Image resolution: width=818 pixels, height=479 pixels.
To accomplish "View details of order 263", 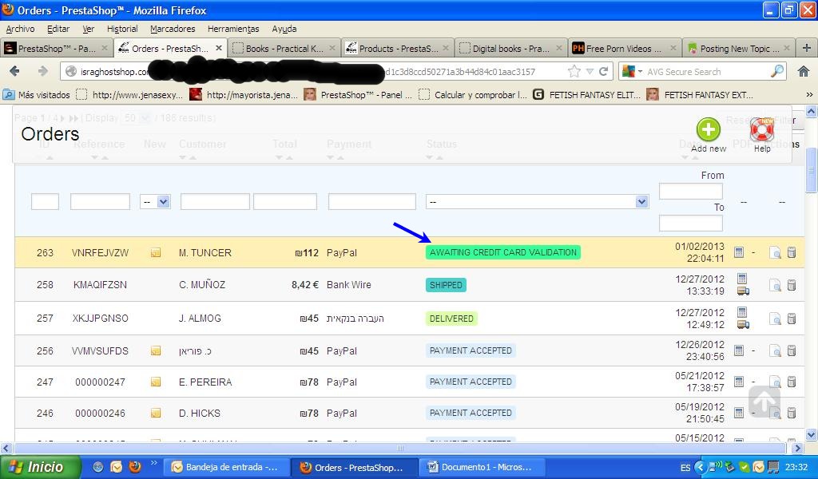I will (775, 253).
